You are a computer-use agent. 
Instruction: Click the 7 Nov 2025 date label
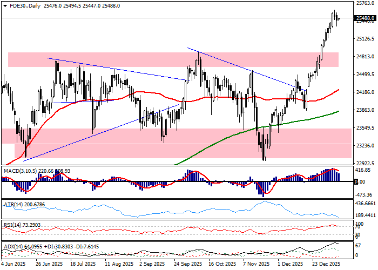click(255, 265)
